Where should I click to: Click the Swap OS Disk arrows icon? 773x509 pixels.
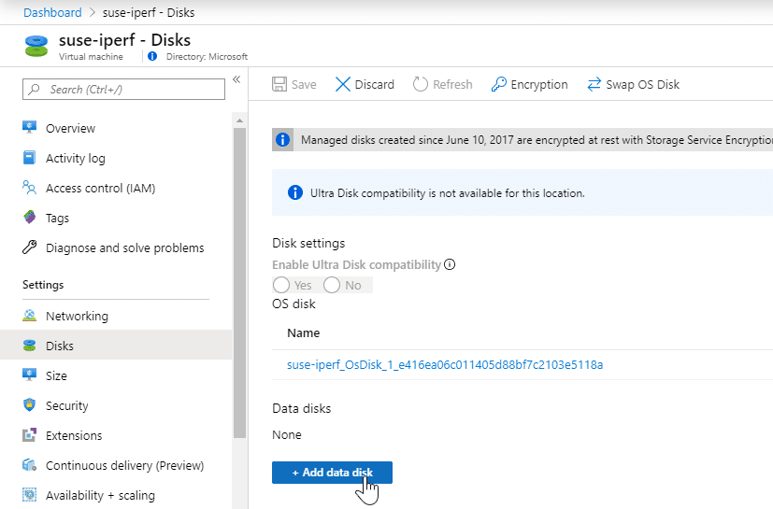[x=594, y=84]
